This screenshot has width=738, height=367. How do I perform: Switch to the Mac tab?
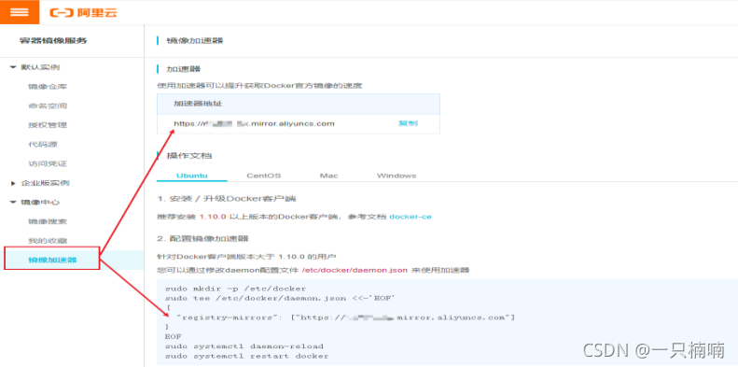[329, 176]
